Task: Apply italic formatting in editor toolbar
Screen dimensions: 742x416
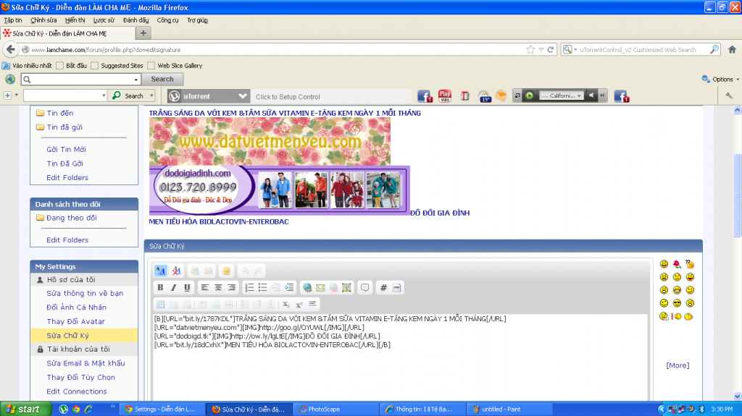Action: point(173,287)
